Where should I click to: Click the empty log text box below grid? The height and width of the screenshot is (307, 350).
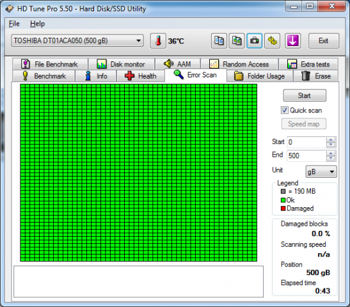138,281
